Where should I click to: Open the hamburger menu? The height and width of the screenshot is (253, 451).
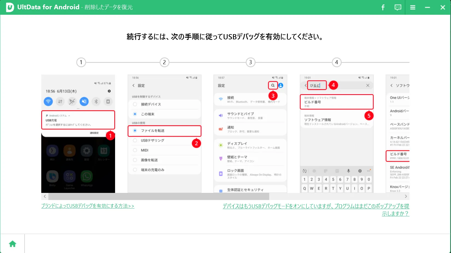(412, 7)
